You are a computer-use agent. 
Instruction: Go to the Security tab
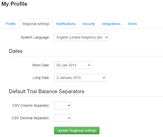tap(89, 24)
